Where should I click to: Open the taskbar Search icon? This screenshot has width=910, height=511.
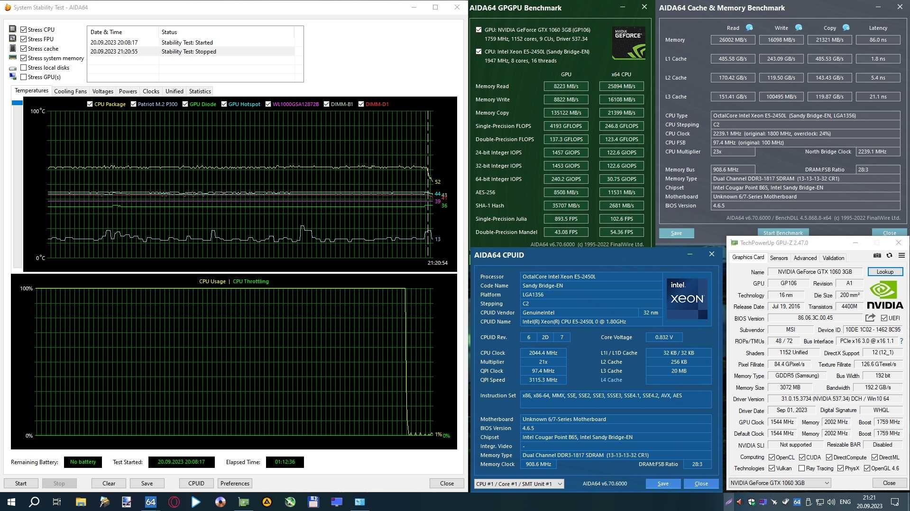pos(34,502)
